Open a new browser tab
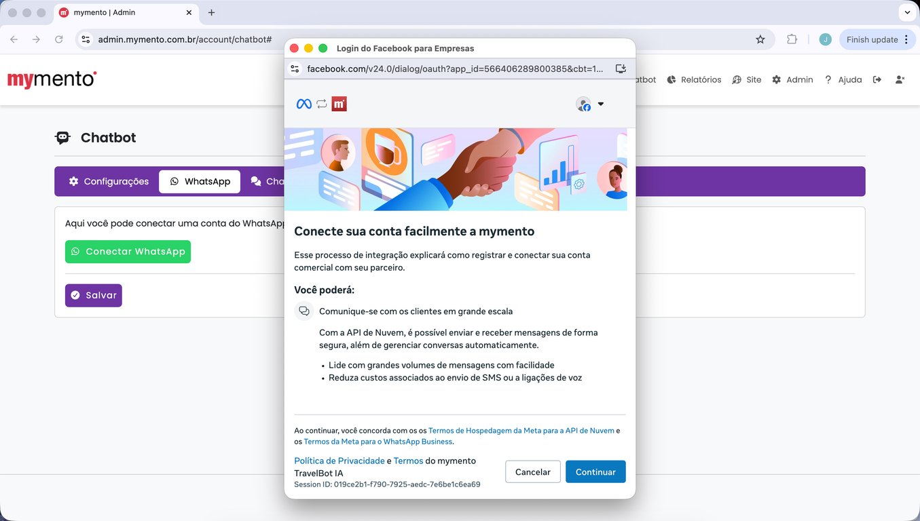The height and width of the screenshot is (521, 920). point(211,12)
